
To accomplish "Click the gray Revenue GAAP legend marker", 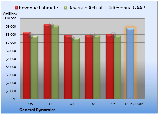I will (110, 8).
